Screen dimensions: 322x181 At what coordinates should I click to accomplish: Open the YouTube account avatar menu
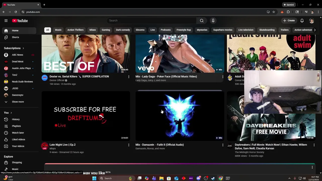click(312, 21)
